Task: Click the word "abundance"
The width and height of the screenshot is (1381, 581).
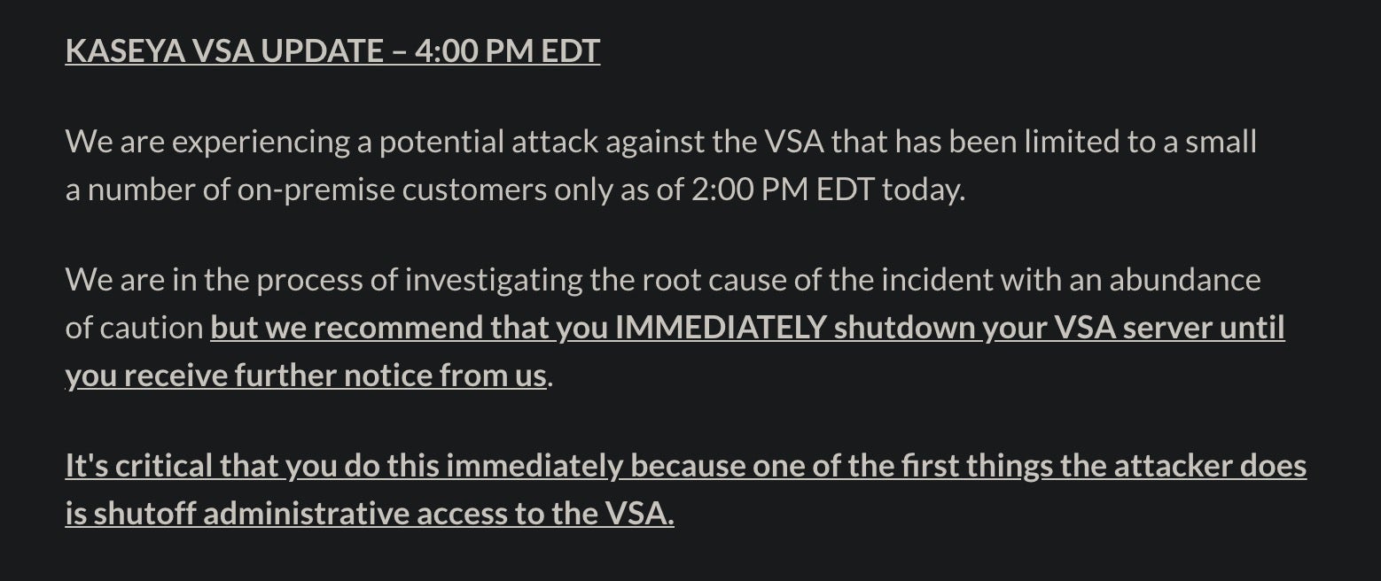Action: pos(1184,280)
